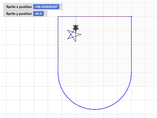157x118 pixels.
Task: Click the bottom tip of the star
Action: tap(76, 42)
